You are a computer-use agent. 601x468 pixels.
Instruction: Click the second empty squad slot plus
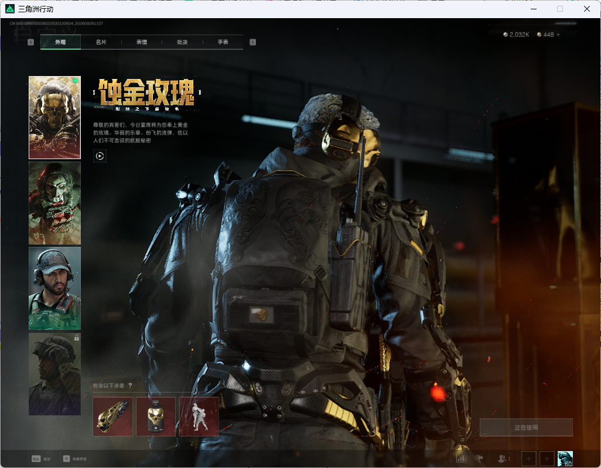[547, 459]
